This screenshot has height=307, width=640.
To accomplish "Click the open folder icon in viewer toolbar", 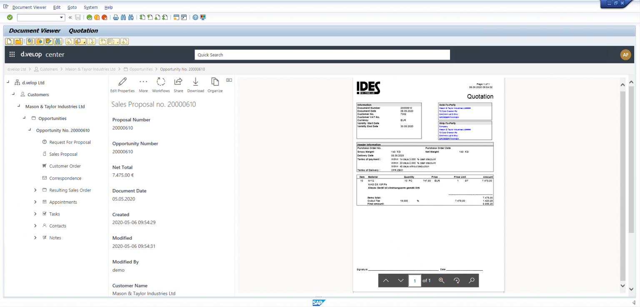I will [18, 41].
